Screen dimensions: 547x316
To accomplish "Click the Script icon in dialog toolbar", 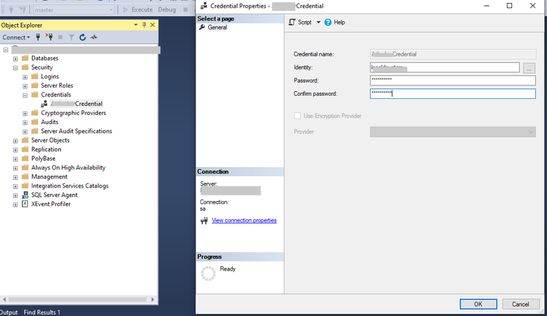I will tap(293, 22).
